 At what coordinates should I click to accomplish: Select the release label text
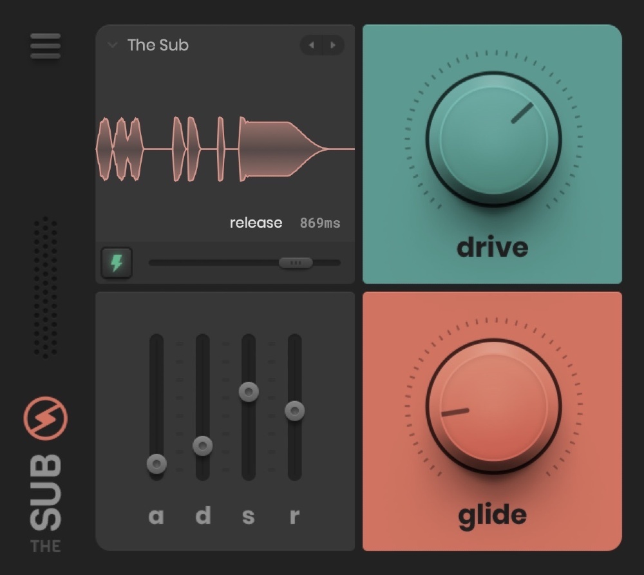pos(256,222)
